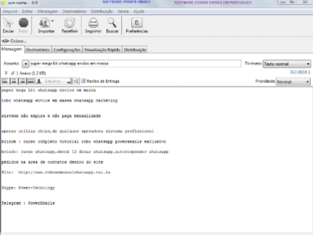Screen dimensions: 313x235
Task: Click the shuffle randomize icon
Action: click(76, 81)
